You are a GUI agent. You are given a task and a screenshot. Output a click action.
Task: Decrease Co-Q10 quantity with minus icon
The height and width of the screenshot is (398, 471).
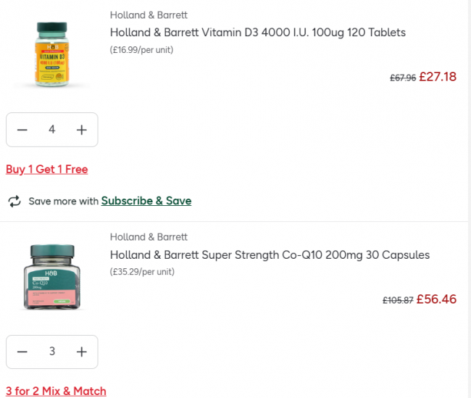(22, 352)
